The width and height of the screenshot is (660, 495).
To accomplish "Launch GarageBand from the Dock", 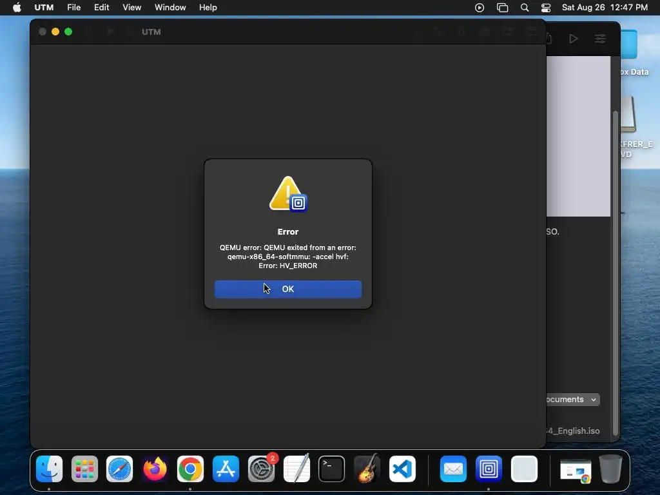I will pyautogui.click(x=367, y=469).
